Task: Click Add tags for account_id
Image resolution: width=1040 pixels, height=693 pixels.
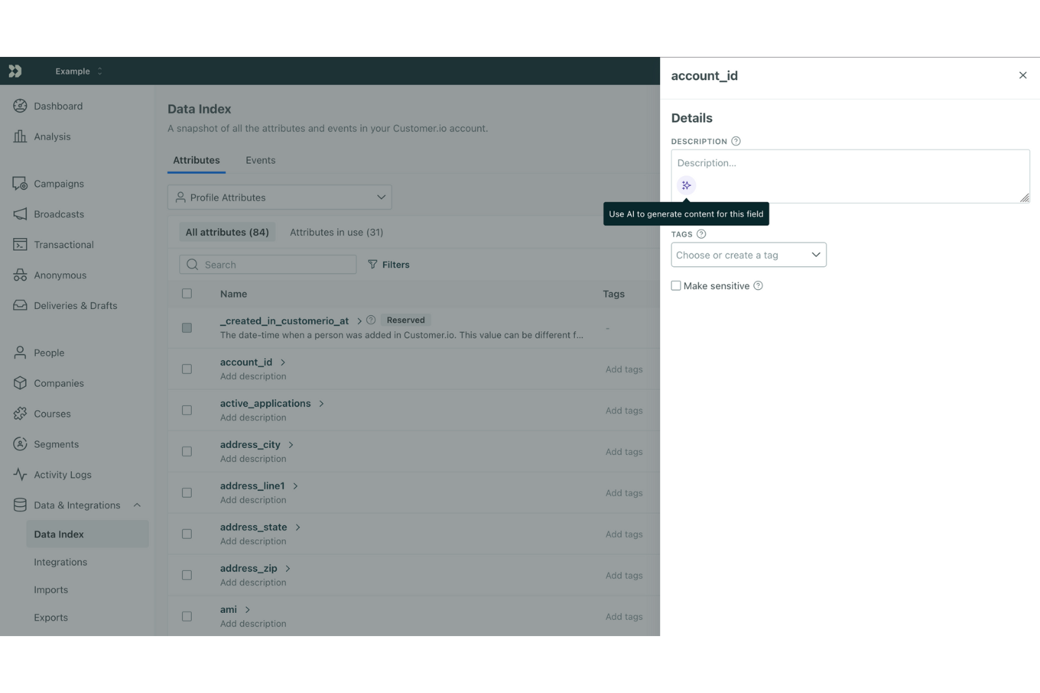Action: click(x=623, y=369)
